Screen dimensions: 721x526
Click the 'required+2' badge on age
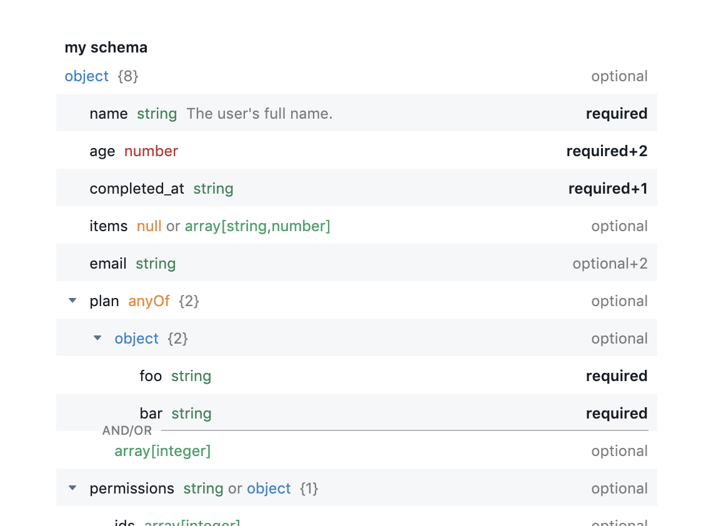pyautogui.click(x=607, y=151)
